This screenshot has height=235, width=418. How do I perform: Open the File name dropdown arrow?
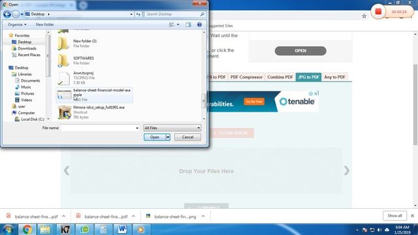coord(137,128)
